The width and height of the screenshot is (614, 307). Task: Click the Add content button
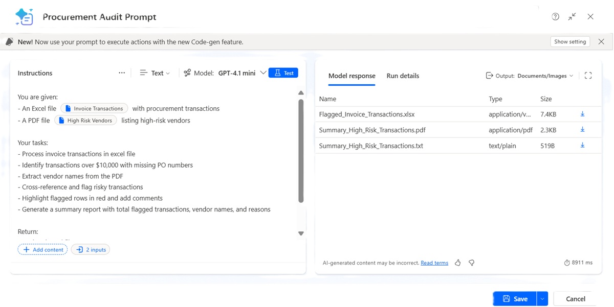pyautogui.click(x=42, y=249)
